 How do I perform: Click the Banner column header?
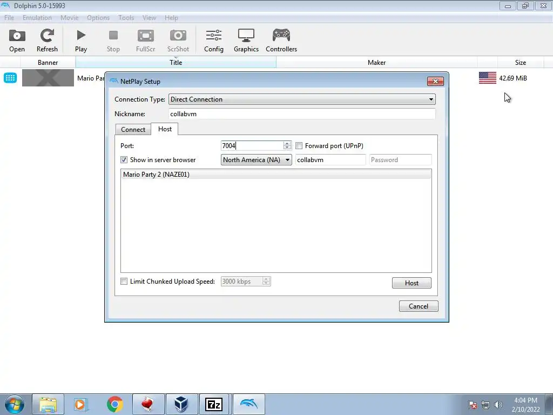point(48,63)
